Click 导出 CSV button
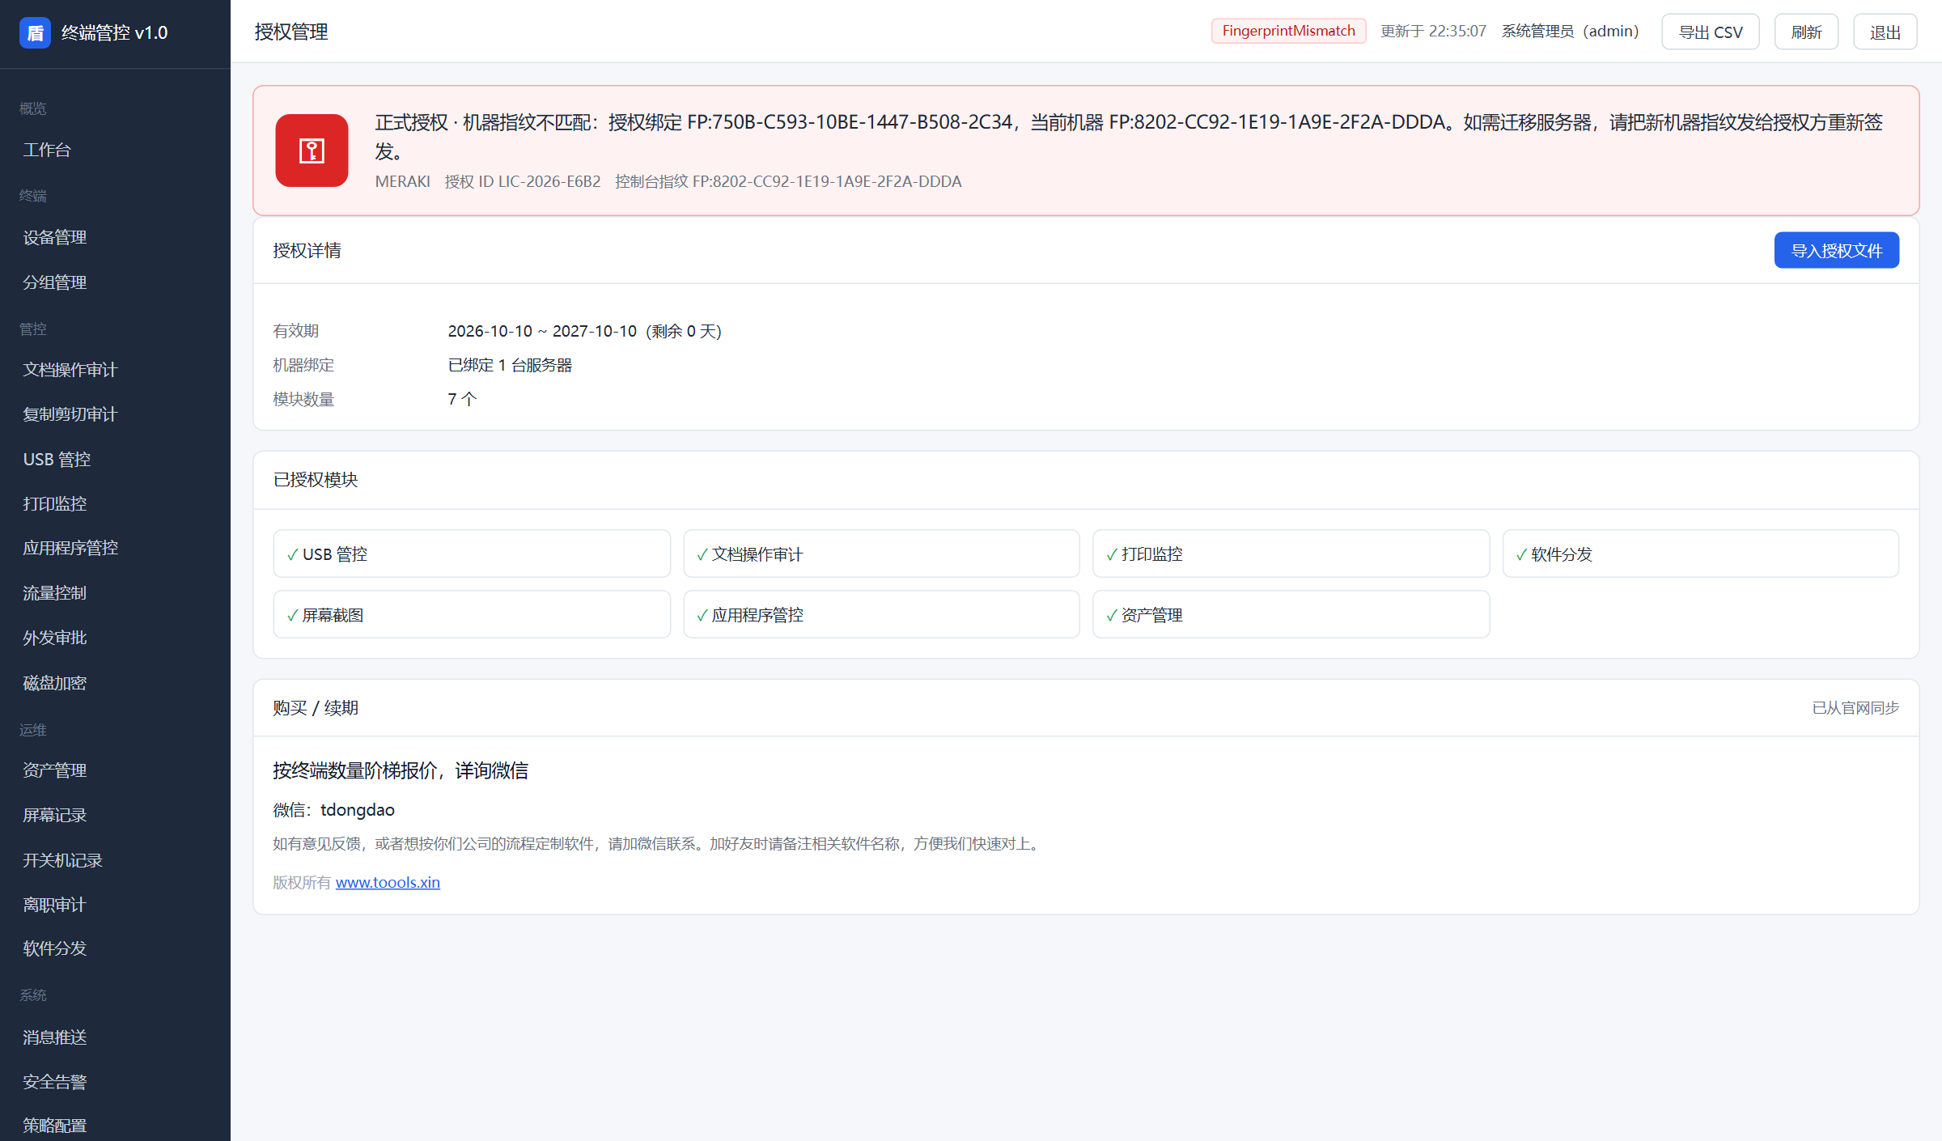Screen dimensions: 1942x1141 click(1711, 32)
